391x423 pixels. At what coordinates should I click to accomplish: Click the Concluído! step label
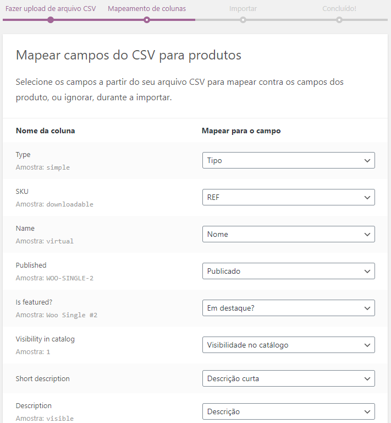point(339,9)
